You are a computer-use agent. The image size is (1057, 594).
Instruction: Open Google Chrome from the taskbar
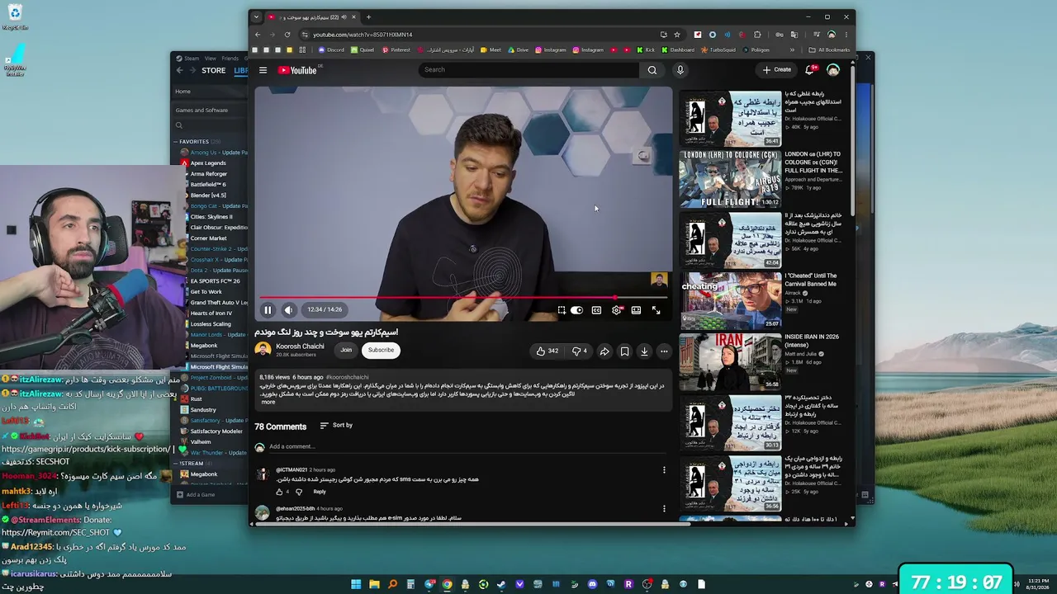click(447, 585)
